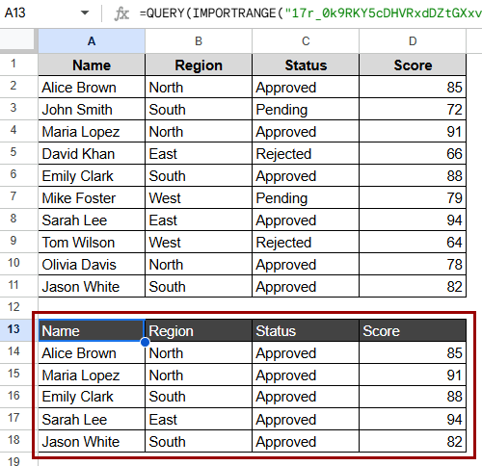
Task: Select column A header
Action: pyautogui.click(x=92, y=41)
